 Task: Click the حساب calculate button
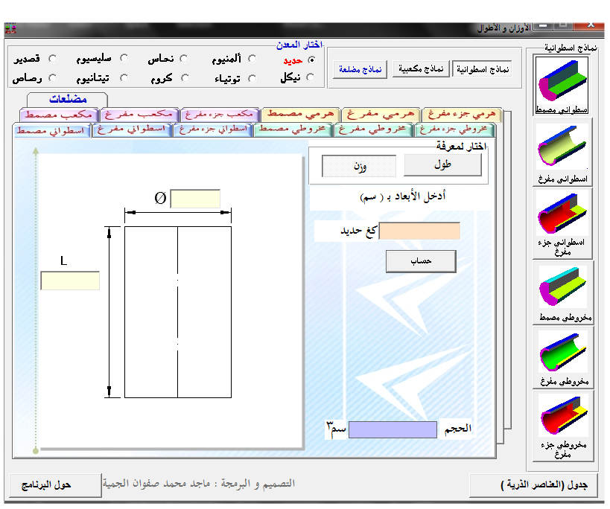point(421,261)
